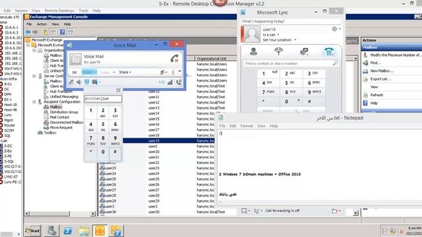Click Export List action

pyautogui.click(x=380, y=79)
